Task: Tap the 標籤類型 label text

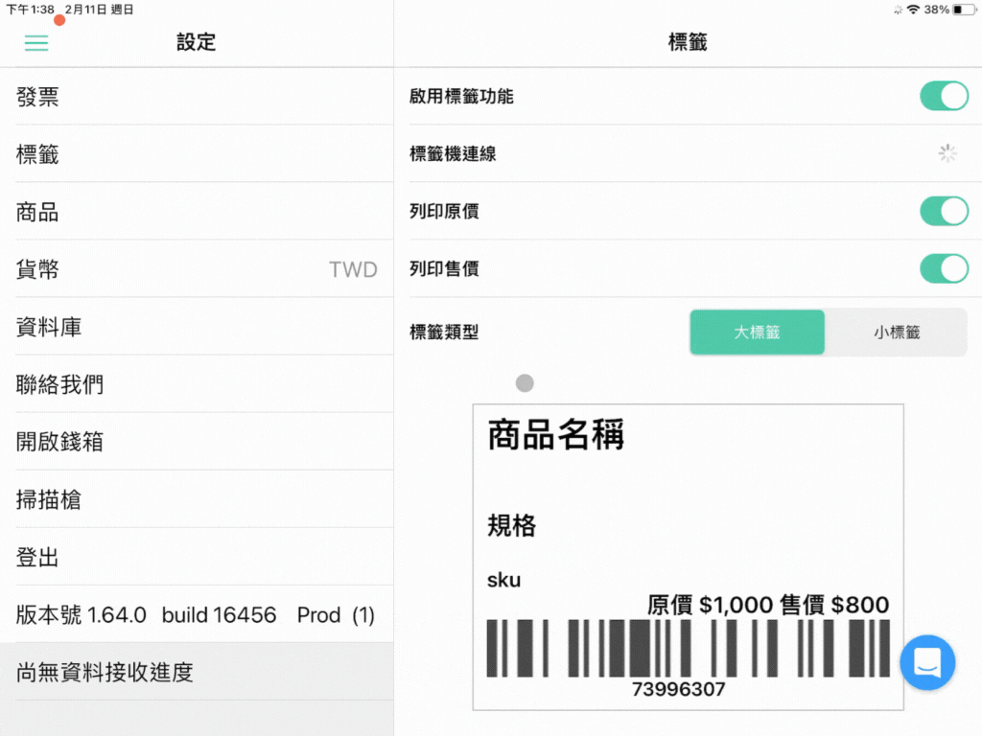Action: (x=444, y=333)
